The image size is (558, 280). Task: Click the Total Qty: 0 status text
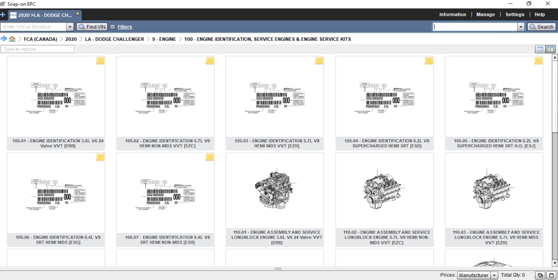tap(512, 275)
